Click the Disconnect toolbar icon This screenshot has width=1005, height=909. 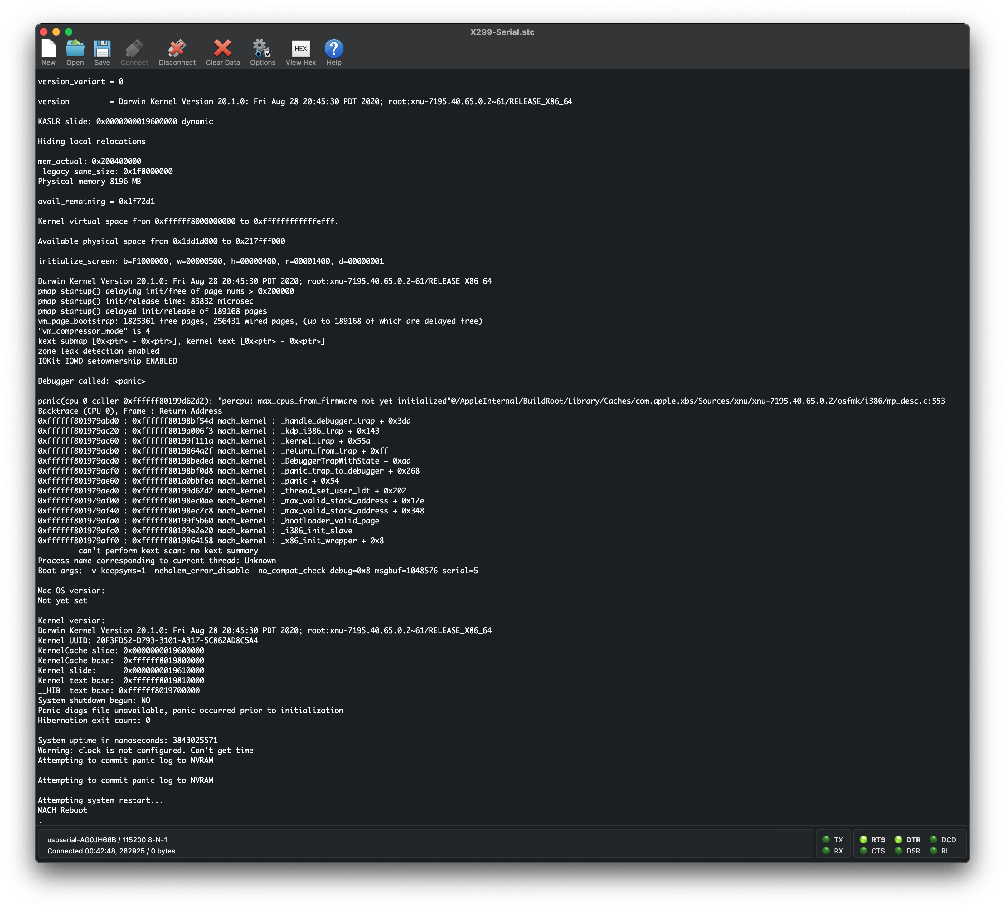177,49
